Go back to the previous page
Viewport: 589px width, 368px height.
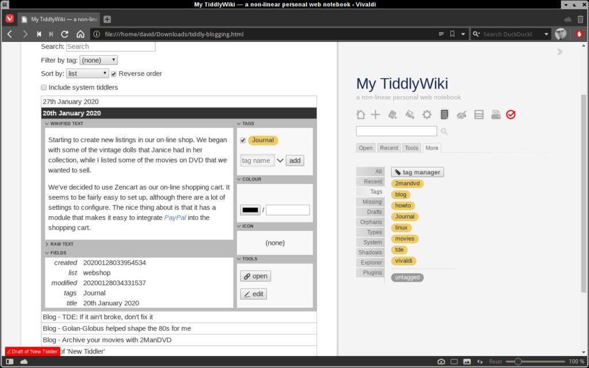[x=10, y=34]
